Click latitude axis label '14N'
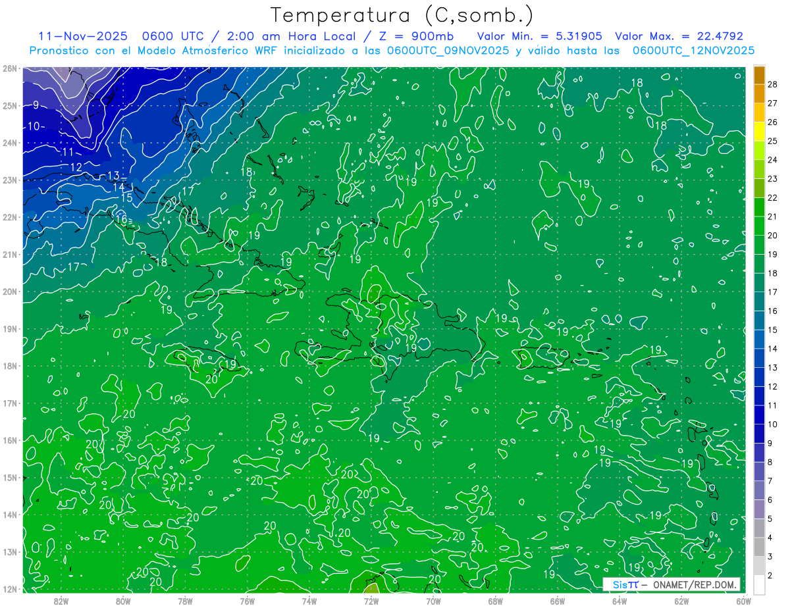 [9, 515]
